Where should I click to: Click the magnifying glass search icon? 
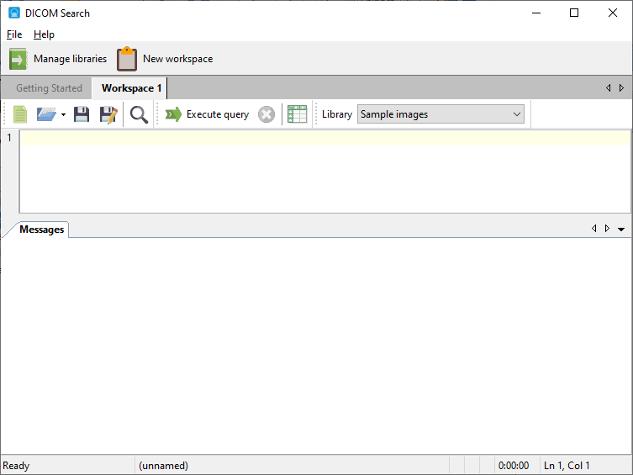[139, 114]
